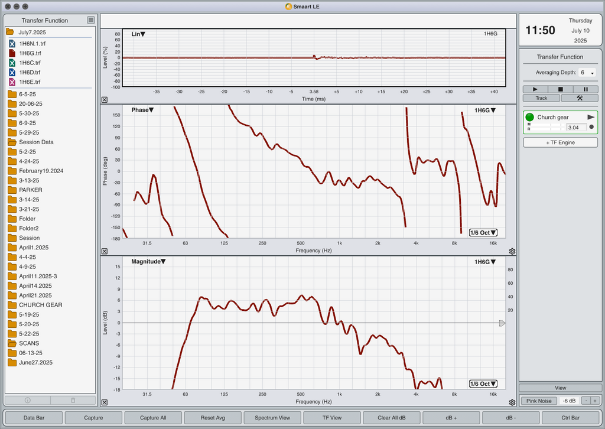The width and height of the screenshot is (605, 429).
Task: Open the Magnitude graph 1/6 Oct smoothing dropdown
Action: [x=483, y=384]
